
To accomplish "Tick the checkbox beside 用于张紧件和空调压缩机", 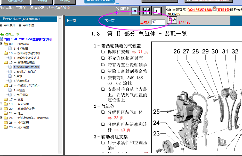I will [103, 143].
